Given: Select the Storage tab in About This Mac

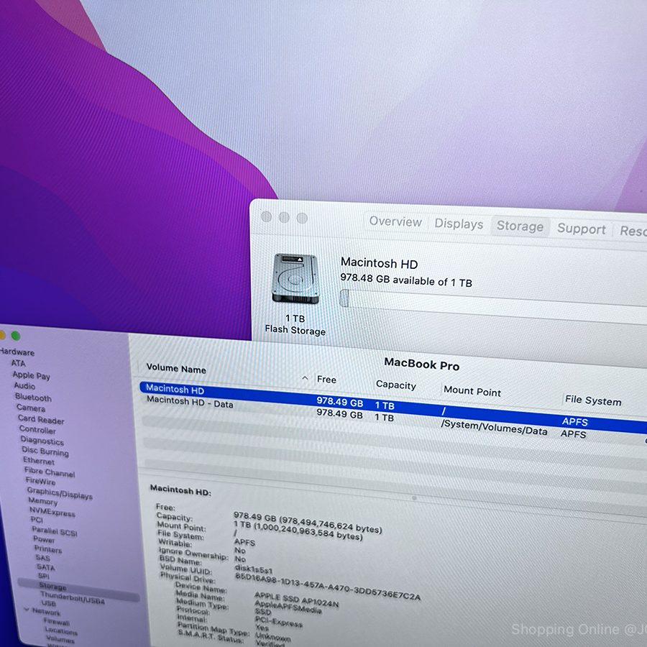Looking at the screenshot, I should (520, 226).
